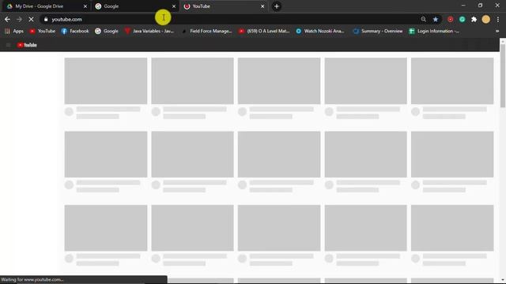Close the YouTube tab
Viewport: 506px width, 284px height.
[x=262, y=6]
